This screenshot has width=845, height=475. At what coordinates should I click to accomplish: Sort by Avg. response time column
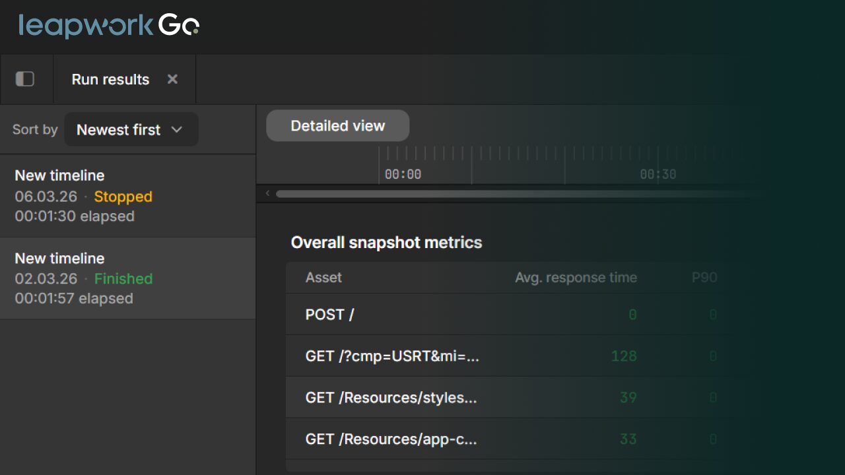576,278
